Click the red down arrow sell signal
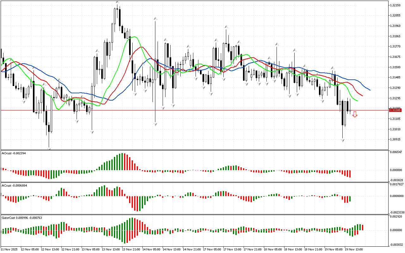Image resolution: width=405 pixels, height=253 pixels. 355,114
